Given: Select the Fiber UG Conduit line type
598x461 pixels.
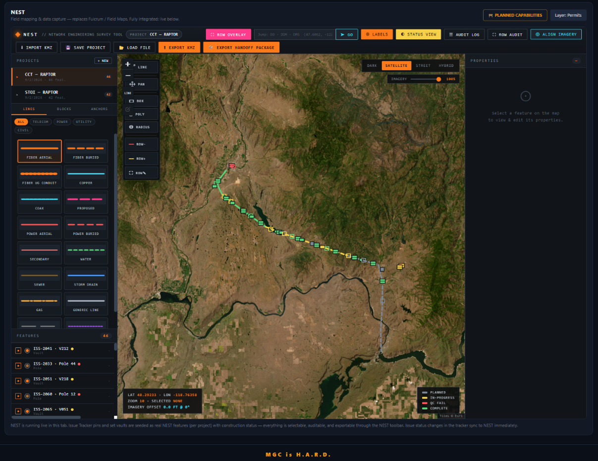Looking at the screenshot, I should coord(40,177).
